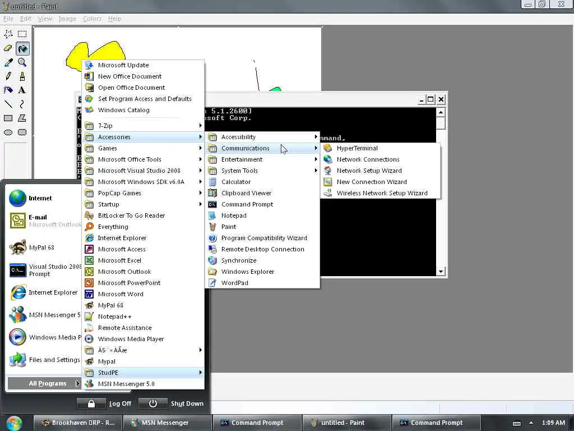Viewport: 574px width, 431px height.
Task: Select the Free-Form Select tool in Paint
Action: (8, 34)
